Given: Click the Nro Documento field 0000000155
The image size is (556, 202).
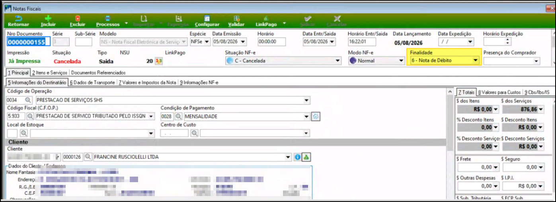Looking at the screenshot, I should (x=29, y=42).
